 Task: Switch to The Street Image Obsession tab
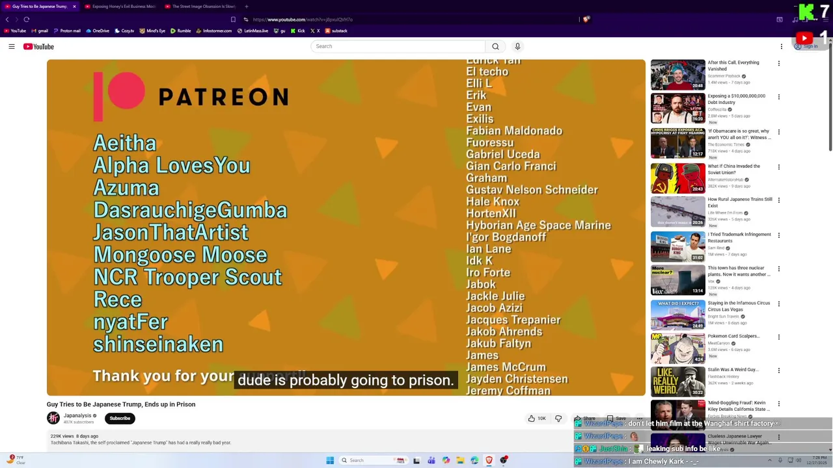[200, 6]
